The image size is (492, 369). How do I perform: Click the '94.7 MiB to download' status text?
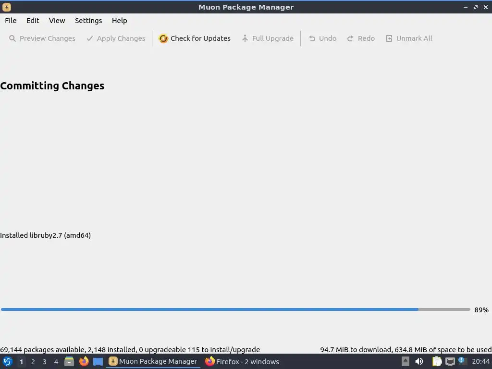[406, 350]
